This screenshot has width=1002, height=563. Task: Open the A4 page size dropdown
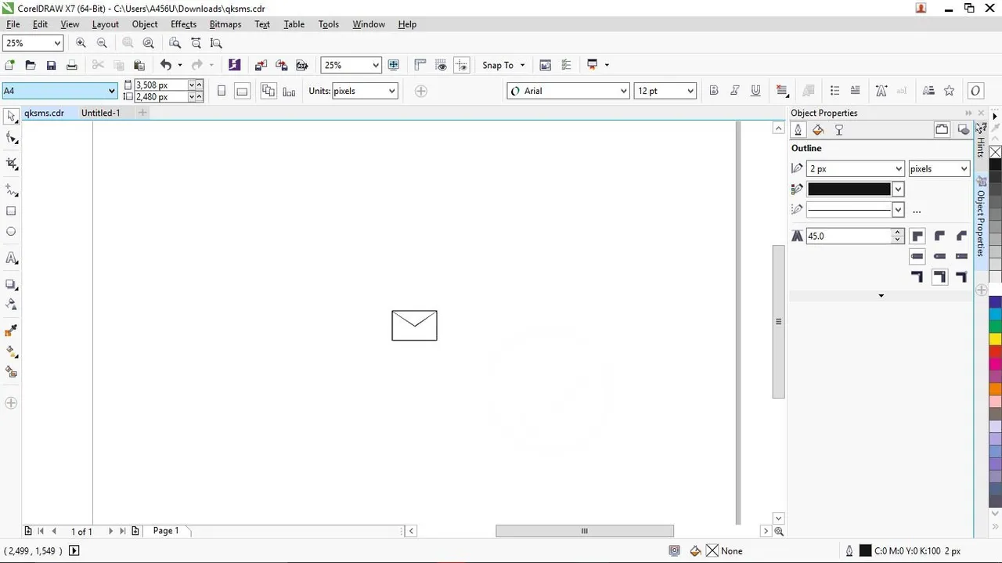click(111, 91)
